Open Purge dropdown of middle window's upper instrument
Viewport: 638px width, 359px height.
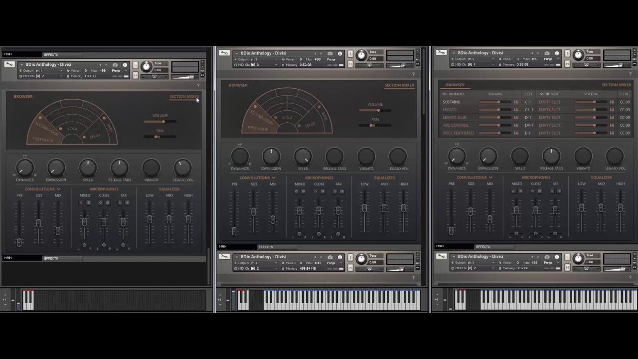point(333,59)
